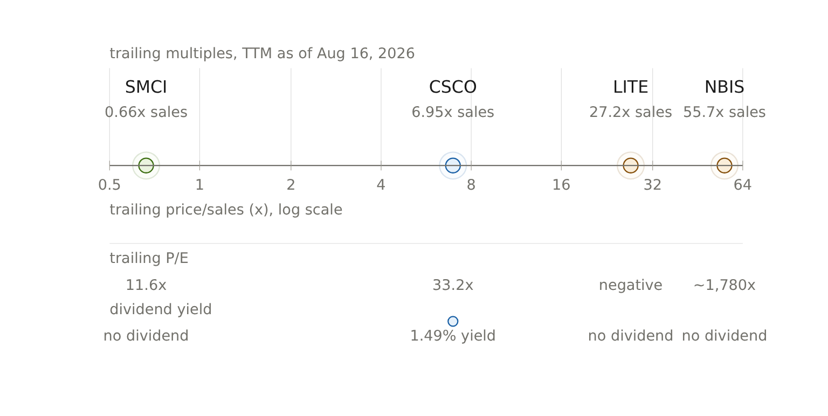Select the LITE ticker label
The image size is (828, 416).
[631, 87]
